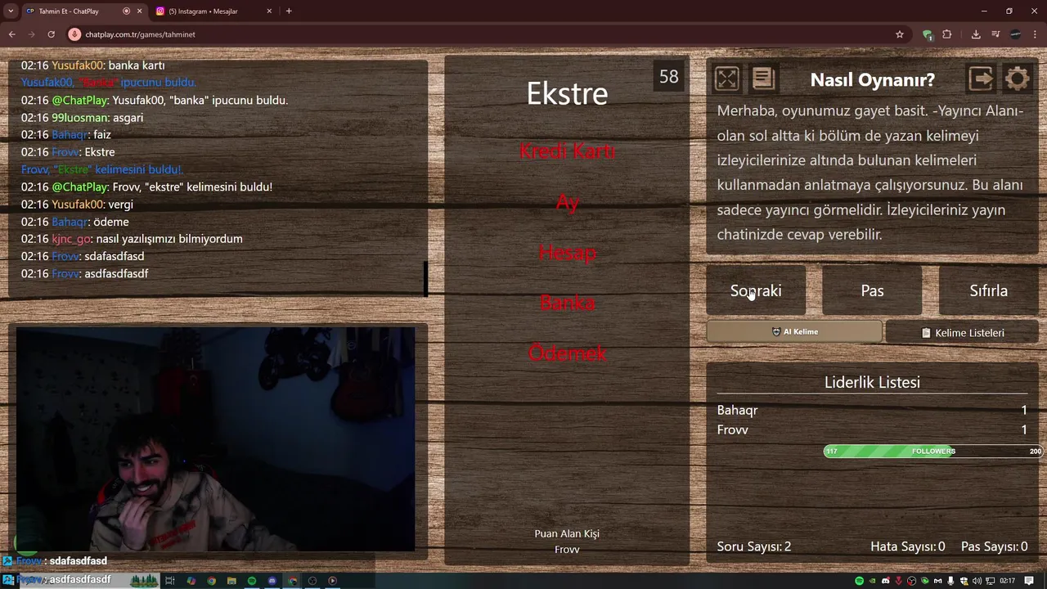Open the Chrome profile avatar
This screenshot has width=1047, height=589.
tap(1015, 34)
